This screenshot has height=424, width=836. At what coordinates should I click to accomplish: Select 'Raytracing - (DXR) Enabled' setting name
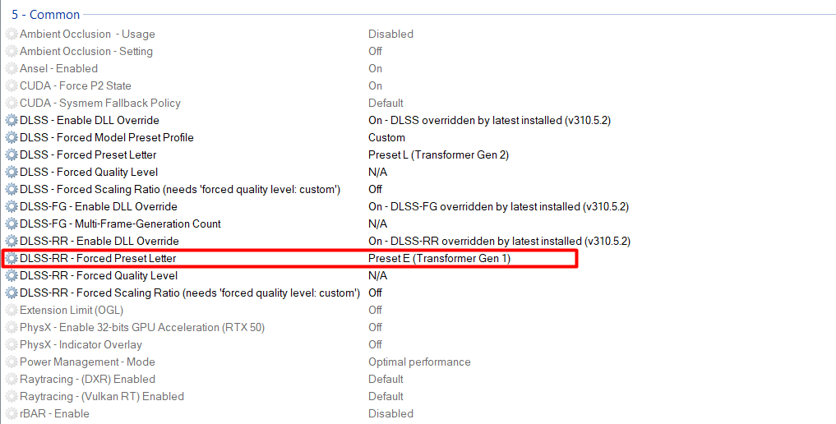coord(87,380)
